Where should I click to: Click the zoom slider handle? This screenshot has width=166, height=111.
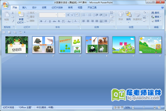tap(144, 107)
